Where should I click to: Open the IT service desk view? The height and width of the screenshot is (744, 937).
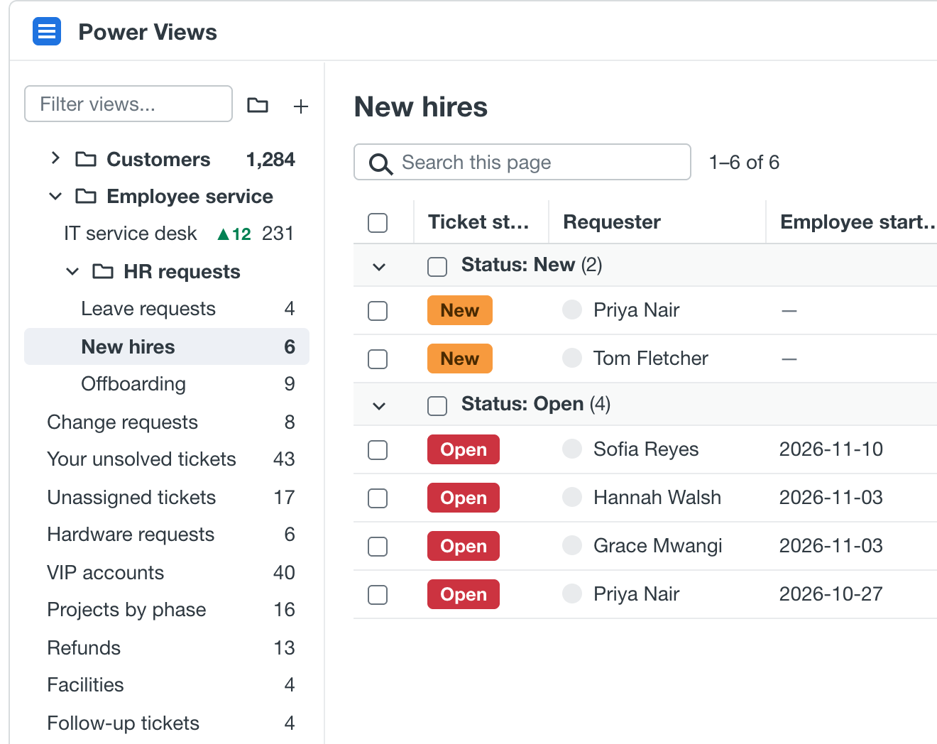click(x=167, y=234)
